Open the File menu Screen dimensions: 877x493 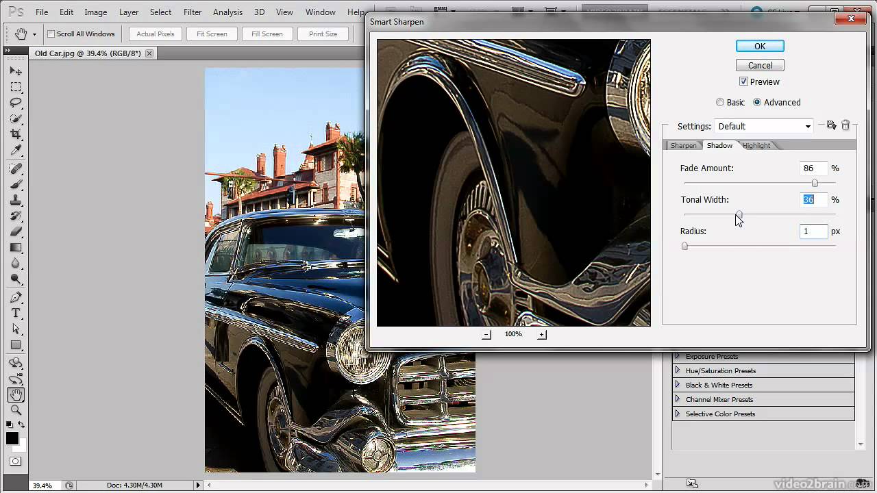pos(42,12)
